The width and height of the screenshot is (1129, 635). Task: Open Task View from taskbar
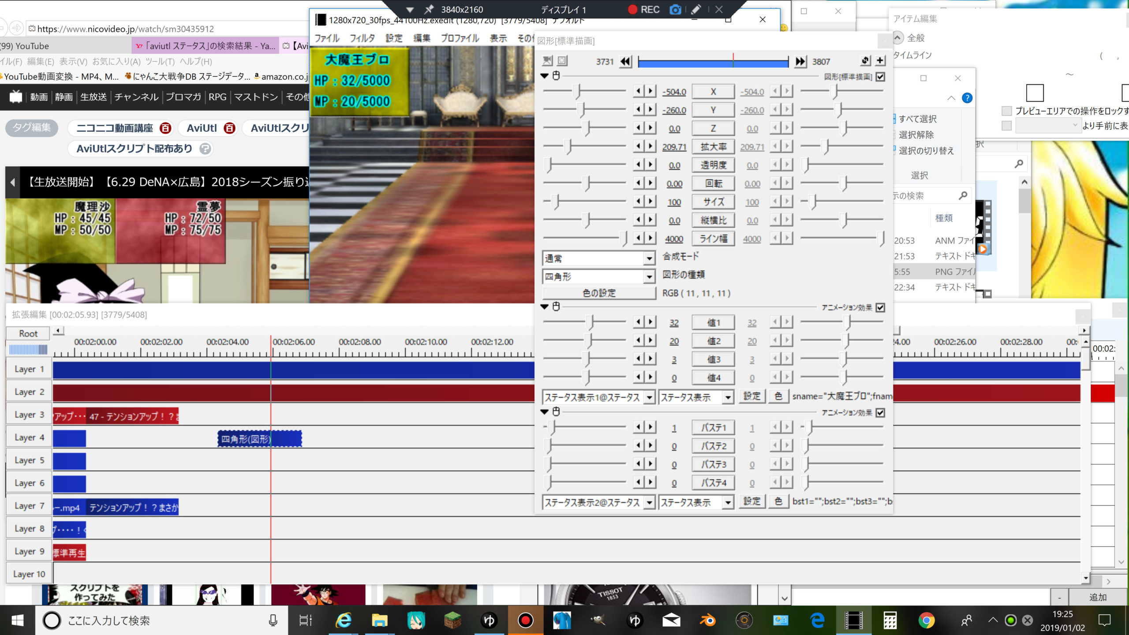coord(305,620)
